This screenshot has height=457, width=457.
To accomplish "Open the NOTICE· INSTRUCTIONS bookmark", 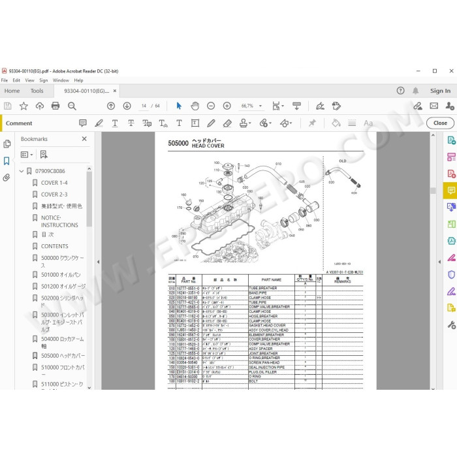I will click(x=59, y=221).
